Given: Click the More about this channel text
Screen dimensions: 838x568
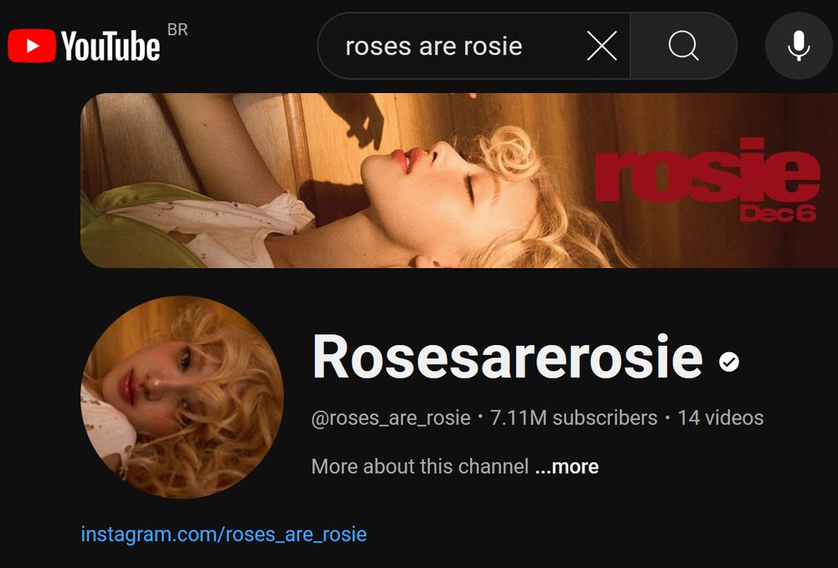Looking at the screenshot, I should click(420, 467).
